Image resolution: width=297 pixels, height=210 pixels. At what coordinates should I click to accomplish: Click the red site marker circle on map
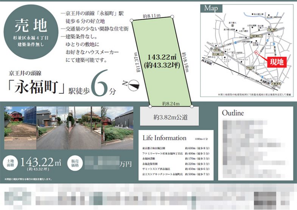click(256, 52)
